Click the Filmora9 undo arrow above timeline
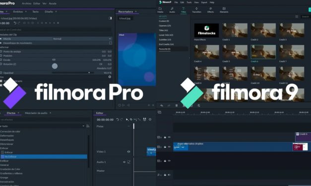Image resolution: width=311 pixels, height=186 pixels. (x=162, y=105)
